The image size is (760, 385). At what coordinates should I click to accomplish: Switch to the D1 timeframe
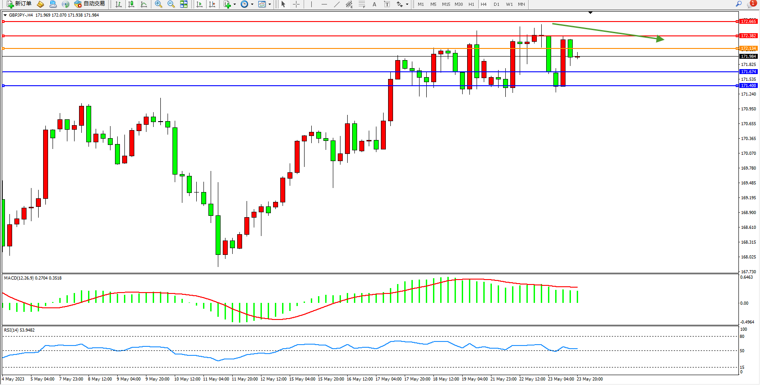click(x=496, y=4)
